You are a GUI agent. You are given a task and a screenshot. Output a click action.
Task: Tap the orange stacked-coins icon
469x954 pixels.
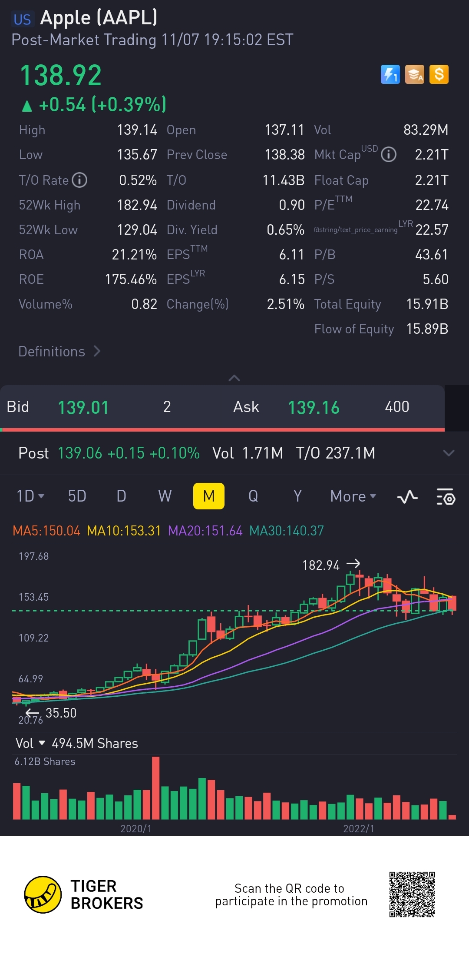[415, 74]
